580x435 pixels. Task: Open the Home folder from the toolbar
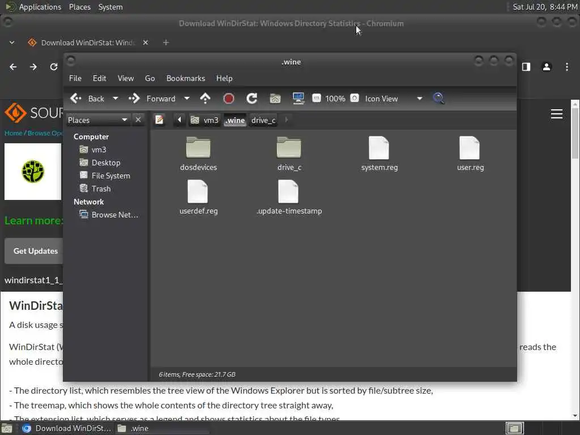point(275,99)
